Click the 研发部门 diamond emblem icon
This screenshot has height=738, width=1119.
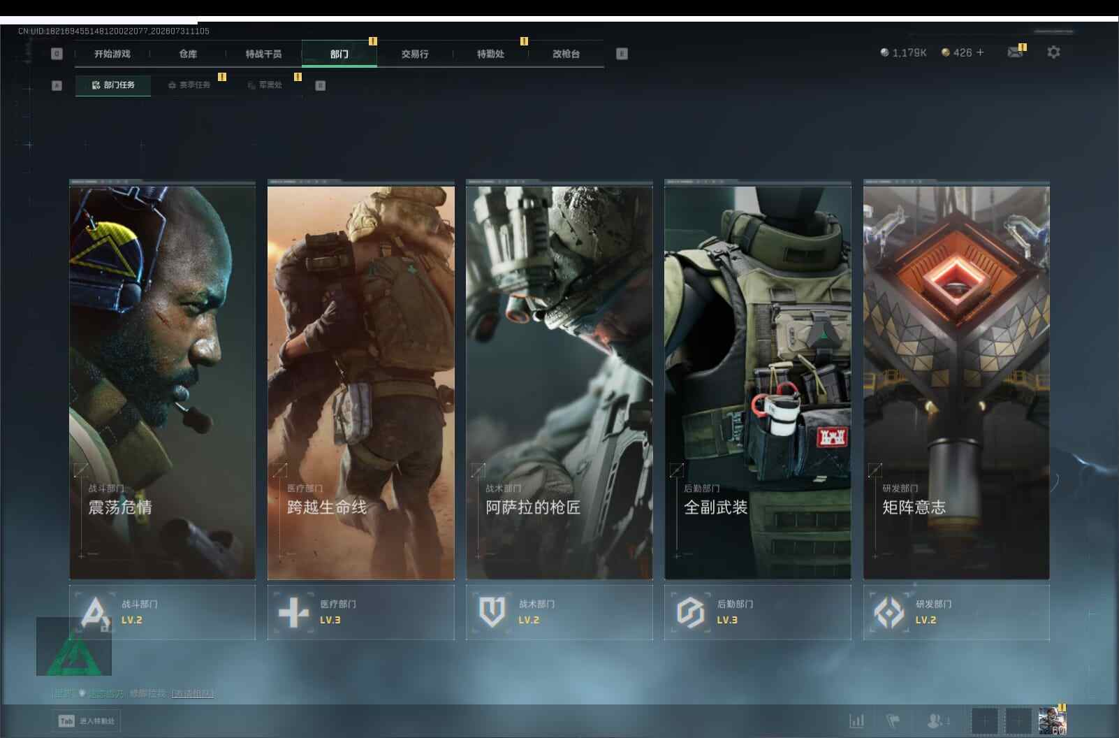[x=888, y=613]
